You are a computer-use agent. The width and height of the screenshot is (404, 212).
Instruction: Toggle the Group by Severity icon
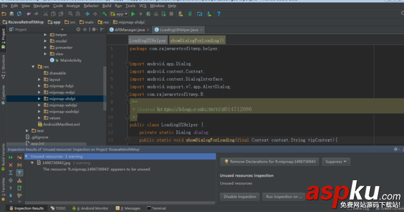tap(19, 157)
